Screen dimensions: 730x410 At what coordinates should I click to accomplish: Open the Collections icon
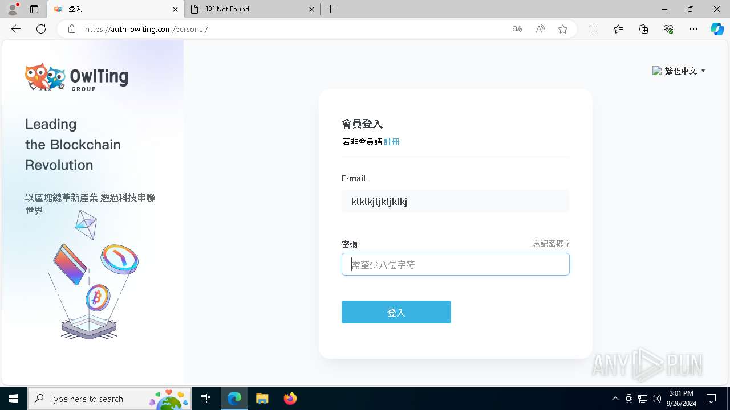tap(643, 29)
